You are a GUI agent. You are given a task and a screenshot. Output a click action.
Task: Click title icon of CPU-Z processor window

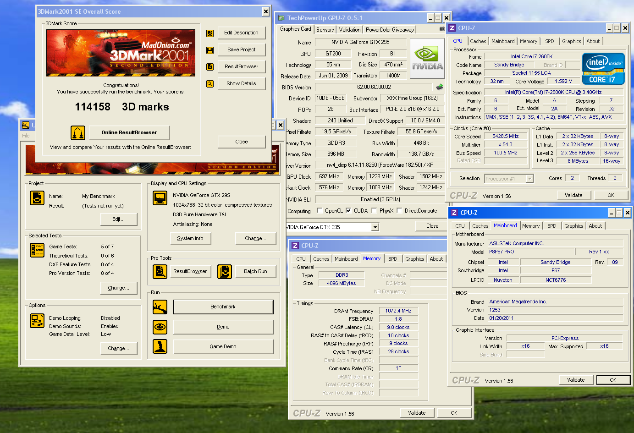[452, 28]
